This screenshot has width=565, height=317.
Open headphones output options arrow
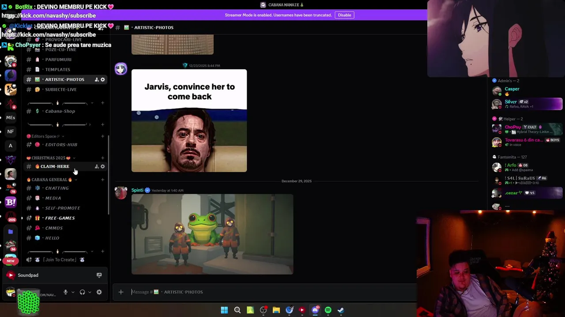pyautogui.click(x=90, y=292)
